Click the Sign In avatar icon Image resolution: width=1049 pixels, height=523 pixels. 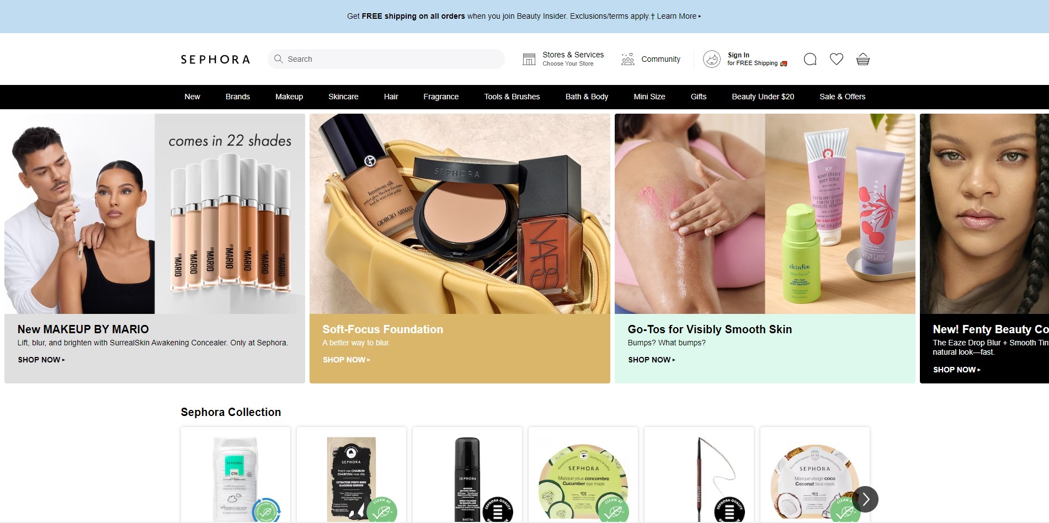(x=711, y=59)
